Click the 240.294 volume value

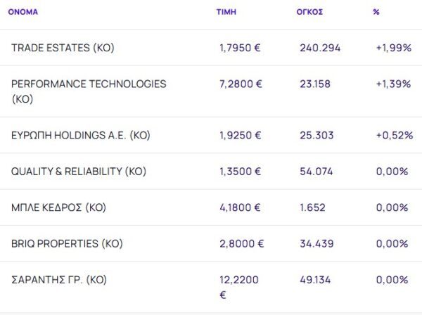pos(320,48)
